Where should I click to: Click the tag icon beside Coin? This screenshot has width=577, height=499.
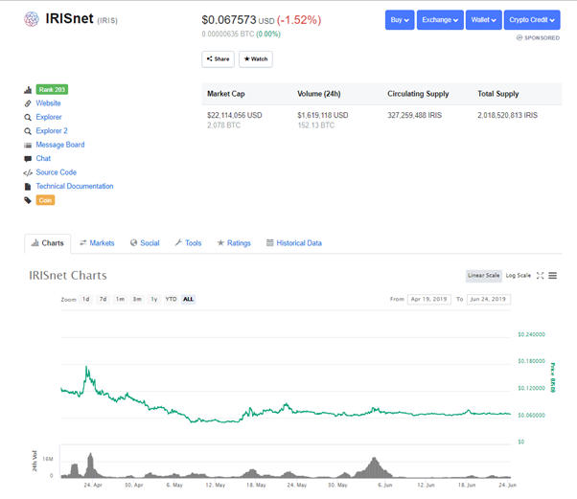tap(28, 200)
